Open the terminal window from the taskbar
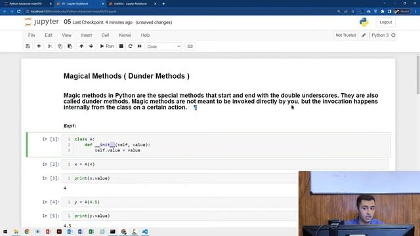The width and height of the screenshot is (420, 236). click(x=113, y=231)
